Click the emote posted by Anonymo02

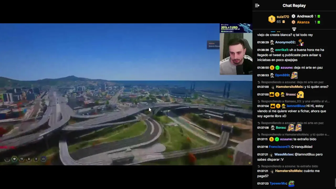[301, 42]
